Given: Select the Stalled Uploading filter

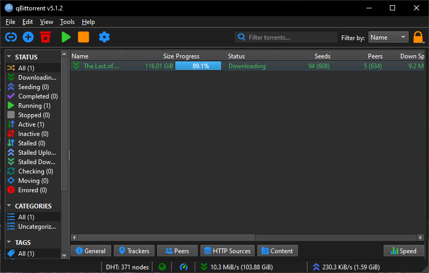Looking at the screenshot, I should [33, 153].
